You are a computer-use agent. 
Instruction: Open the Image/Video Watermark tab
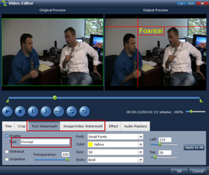click(83, 126)
